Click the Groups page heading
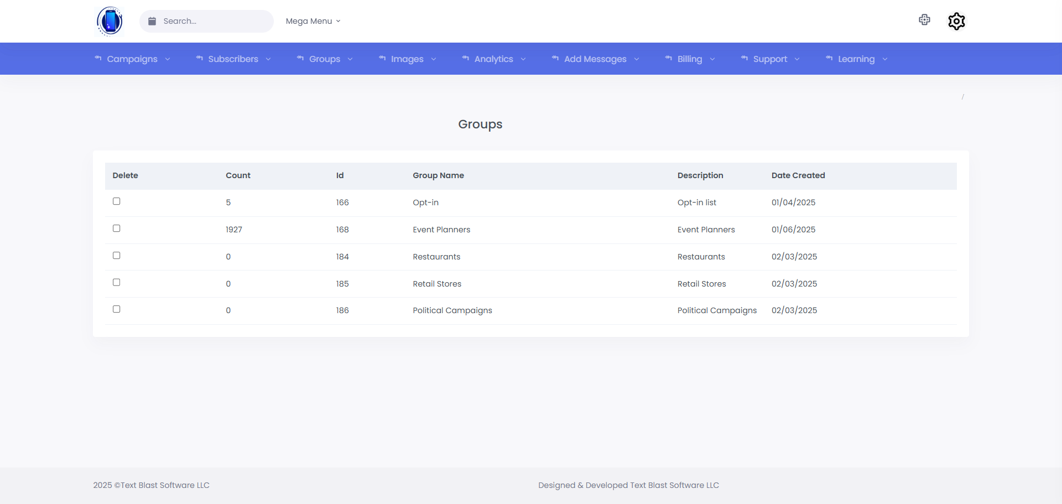The width and height of the screenshot is (1062, 504). (x=480, y=124)
